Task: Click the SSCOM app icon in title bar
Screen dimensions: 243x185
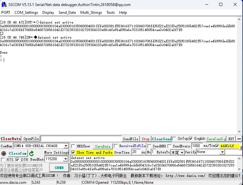Action: click(4, 4)
